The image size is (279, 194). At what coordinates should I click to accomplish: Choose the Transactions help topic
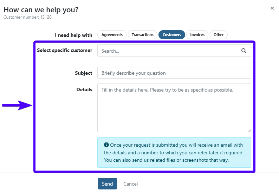142,35
